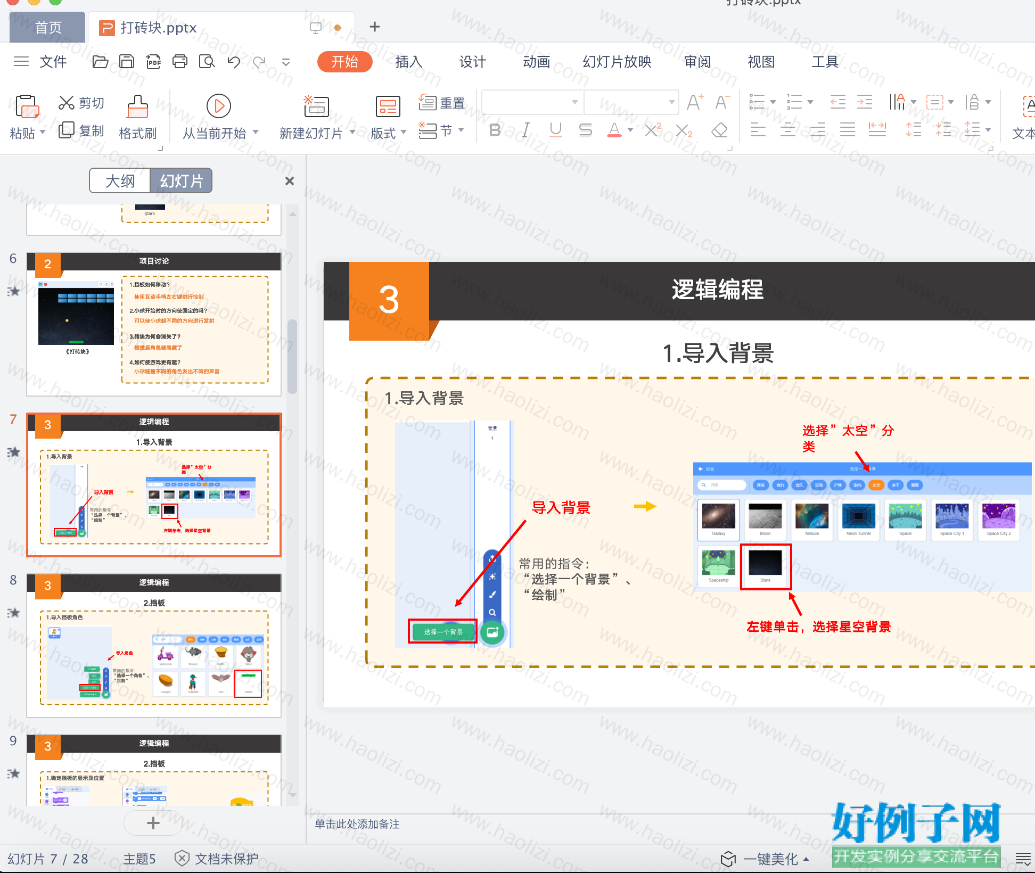
Task: Expand the 新建幻灯片 dropdown arrow
Action: tap(352, 132)
